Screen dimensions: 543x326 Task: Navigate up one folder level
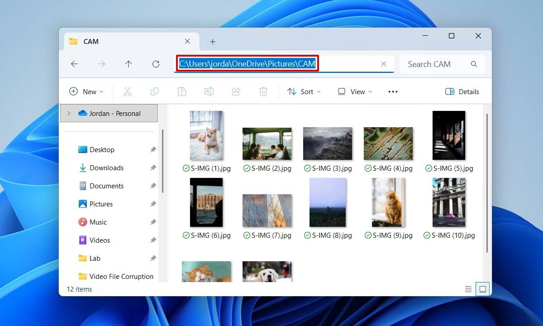click(129, 64)
